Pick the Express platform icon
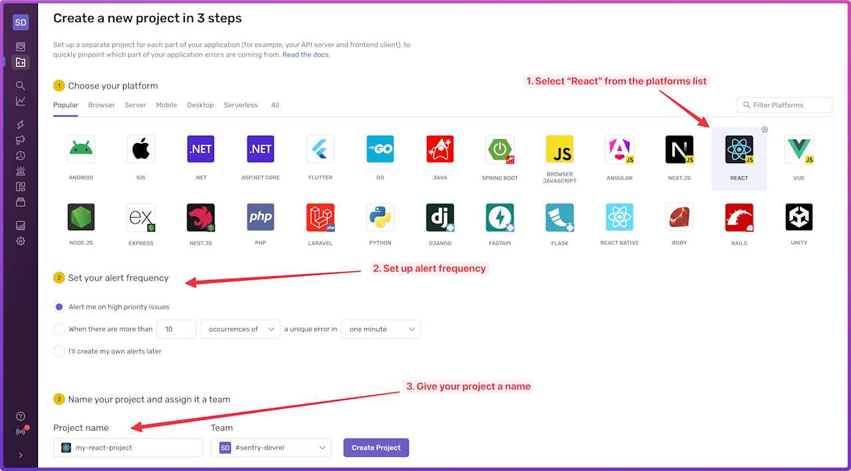Screen dimensions: 851x471 click(x=141, y=217)
